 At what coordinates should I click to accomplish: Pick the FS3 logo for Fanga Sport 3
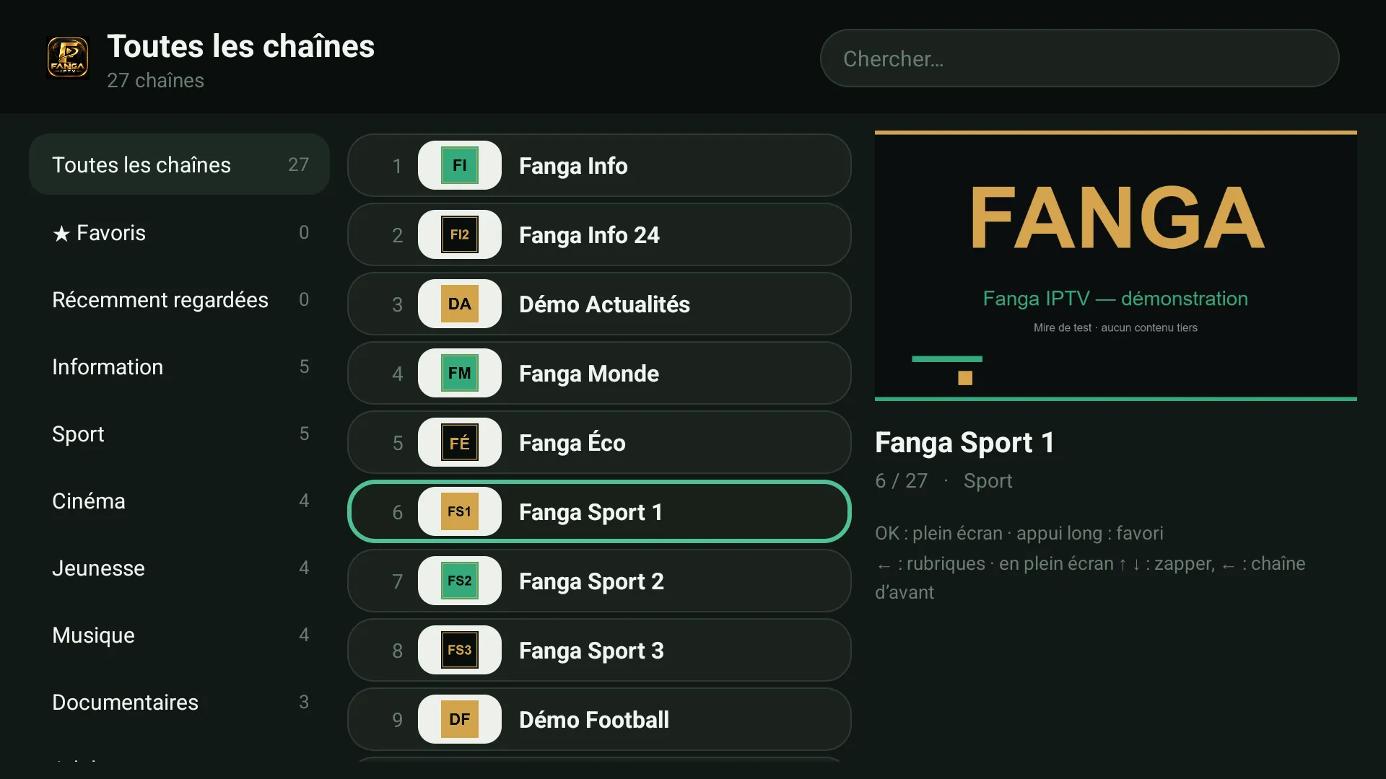tap(459, 650)
